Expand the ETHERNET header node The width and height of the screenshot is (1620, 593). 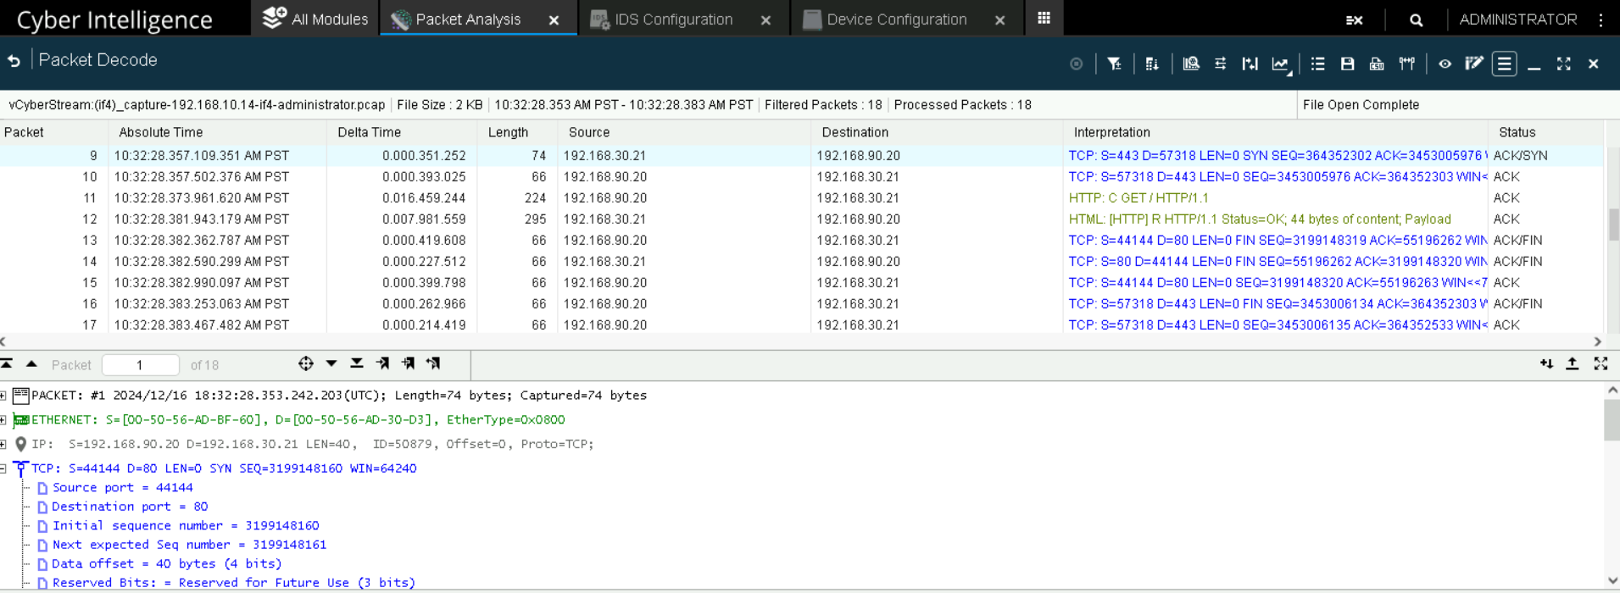pyautogui.click(x=4, y=420)
